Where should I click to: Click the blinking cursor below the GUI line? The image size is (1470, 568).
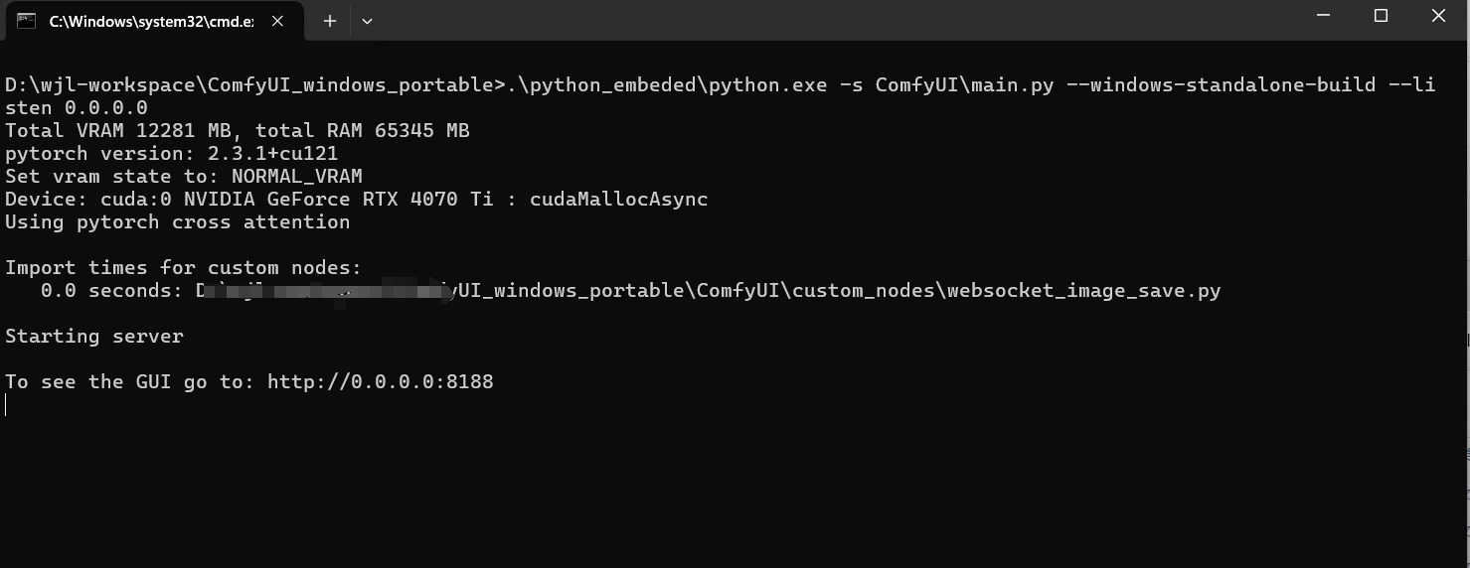click(6, 404)
